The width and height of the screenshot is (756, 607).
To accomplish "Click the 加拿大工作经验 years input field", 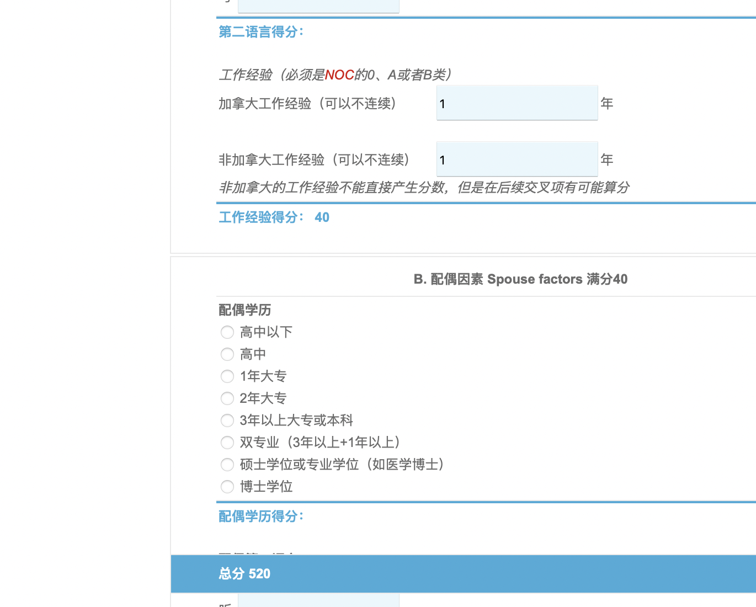I will point(517,103).
